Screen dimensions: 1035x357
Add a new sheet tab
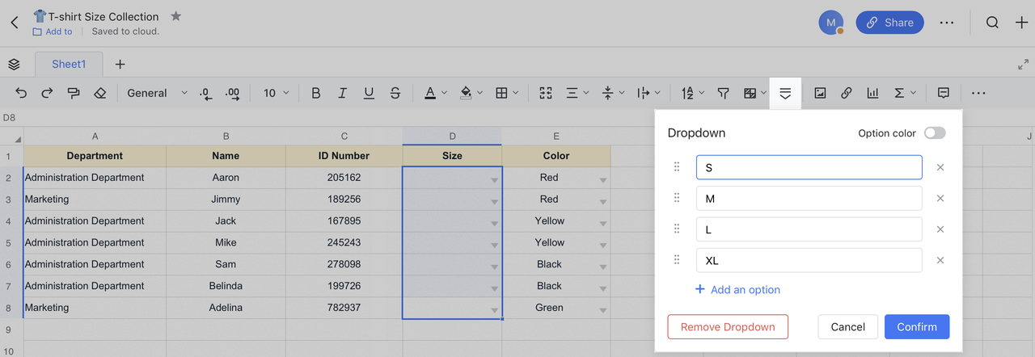point(120,65)
